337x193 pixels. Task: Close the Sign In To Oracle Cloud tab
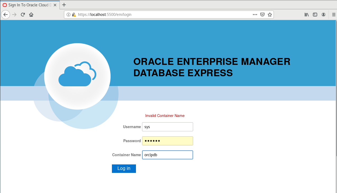point(55,5)
